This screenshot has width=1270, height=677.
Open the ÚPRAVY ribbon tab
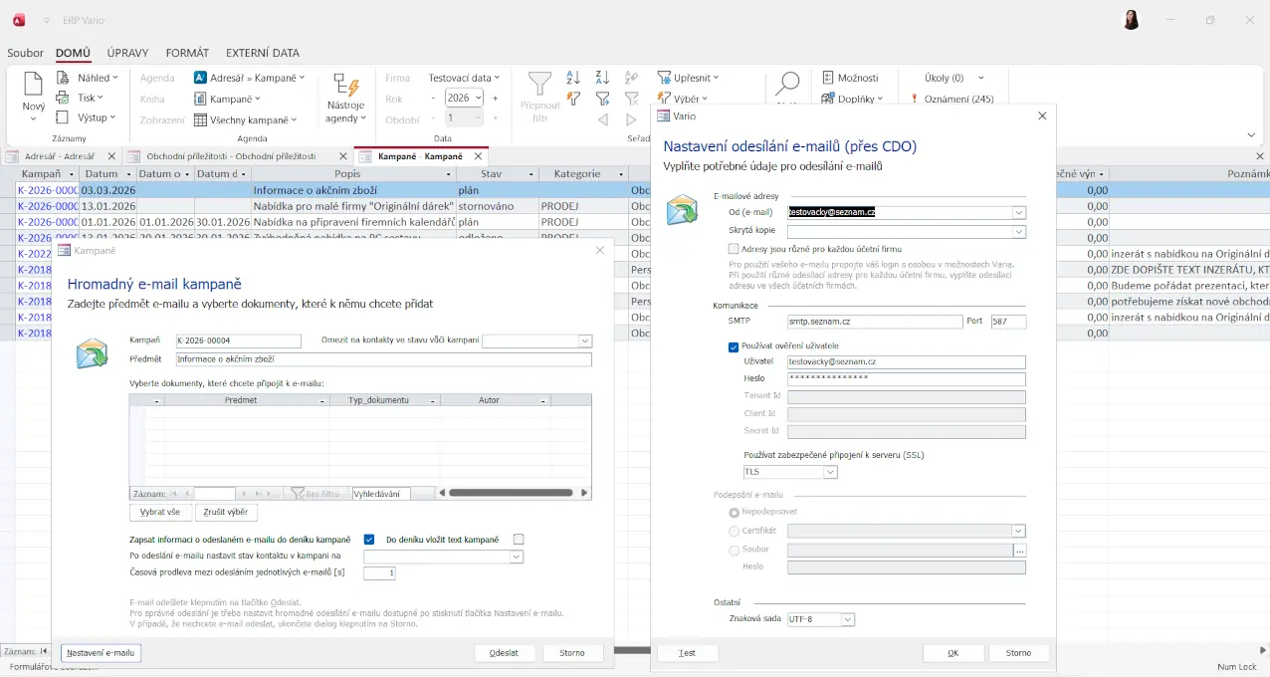tap(127, 53)
